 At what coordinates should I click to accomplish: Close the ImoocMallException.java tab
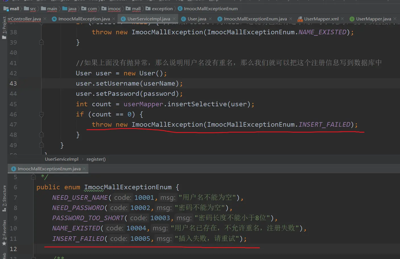tap(114, 19)
